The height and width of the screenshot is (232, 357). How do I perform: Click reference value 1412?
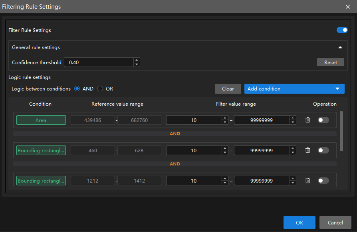pyautogui.click(x=139, y=181)
